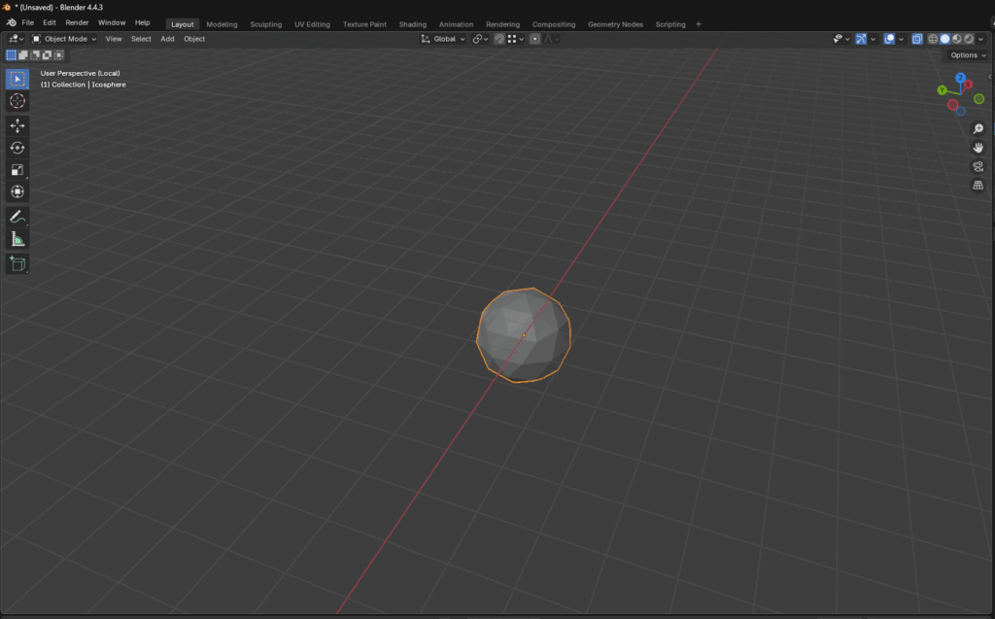Open the gizmo settings dropdown arrow

874,39
